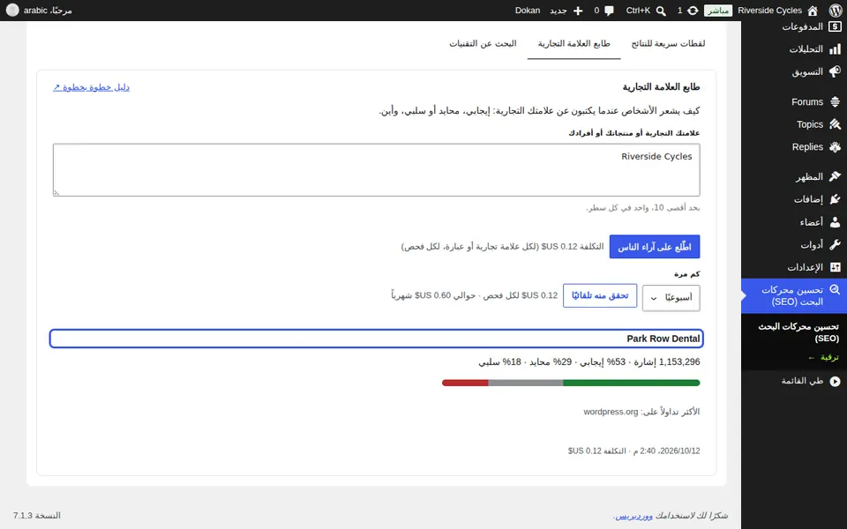Screen dimensions: 847x529
Task: Click the ووردبريس footer link
Action: point(634,516)
